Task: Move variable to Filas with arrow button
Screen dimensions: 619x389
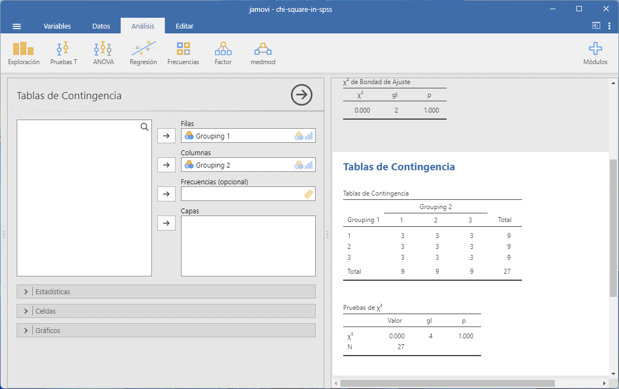Action: [166, 136]
